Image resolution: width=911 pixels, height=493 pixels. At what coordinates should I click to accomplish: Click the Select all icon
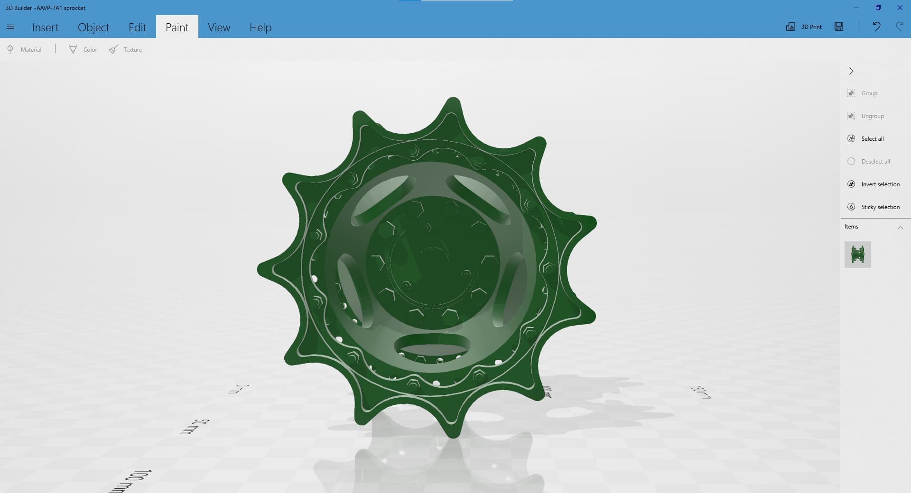(x=851, y=139)
